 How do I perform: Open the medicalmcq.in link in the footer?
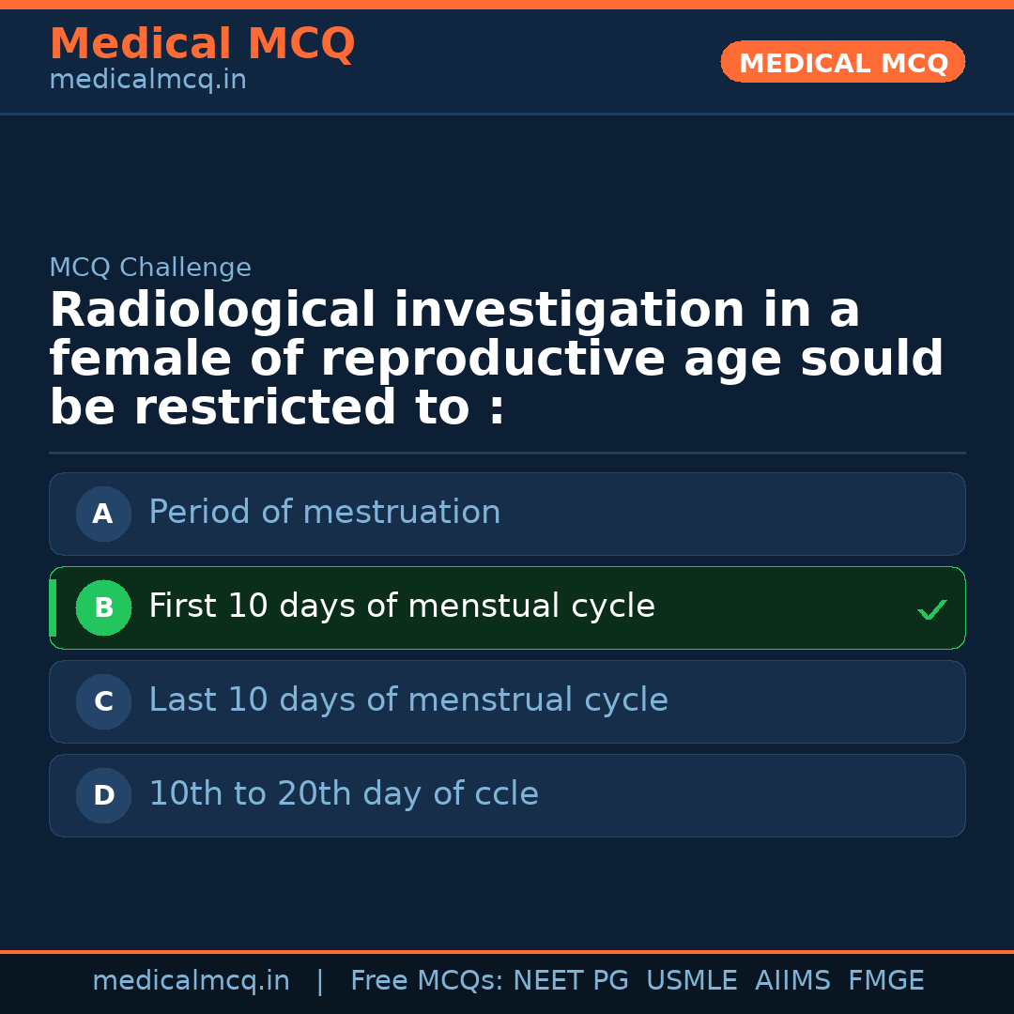click(x=191, y=981)
